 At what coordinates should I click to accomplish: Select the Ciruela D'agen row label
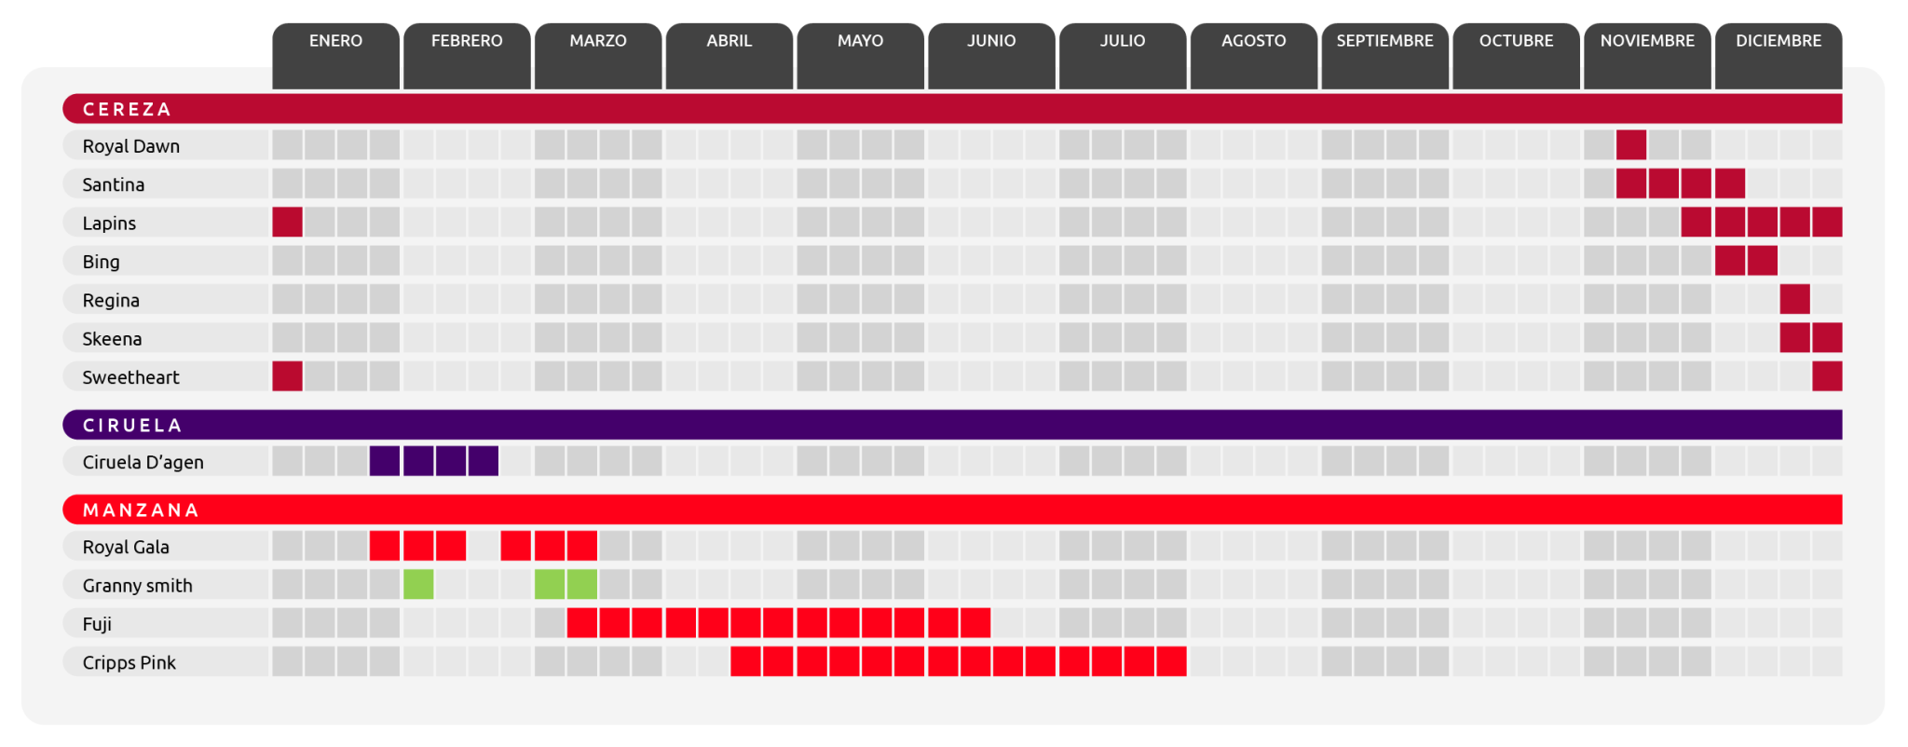143,462
